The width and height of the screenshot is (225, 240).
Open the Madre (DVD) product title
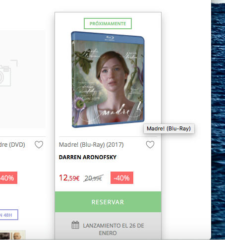(x=12, y=145)
